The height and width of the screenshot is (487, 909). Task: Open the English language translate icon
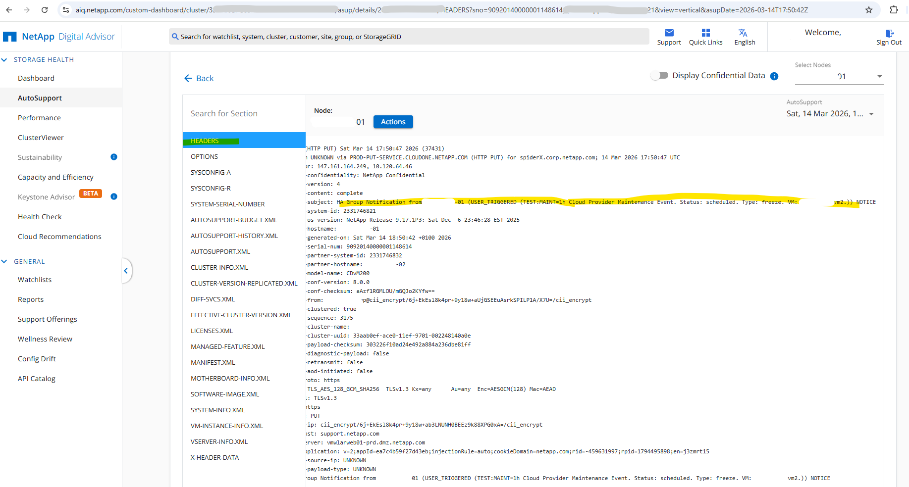point(743,33)
